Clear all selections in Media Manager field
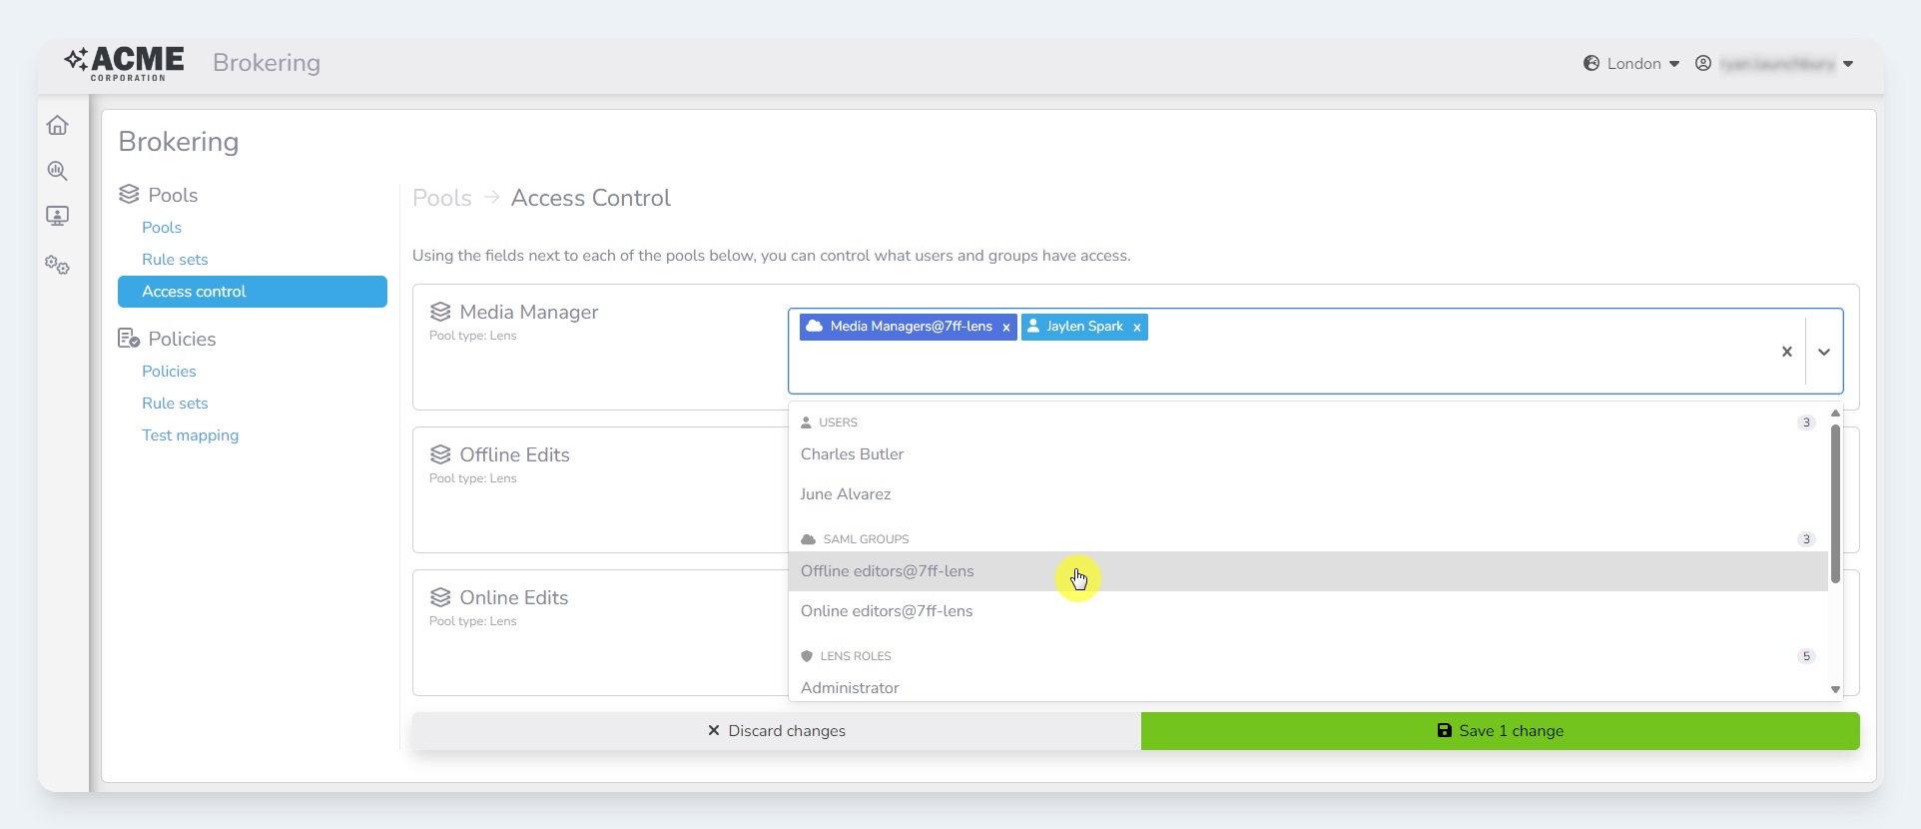 coord(1786,352)
